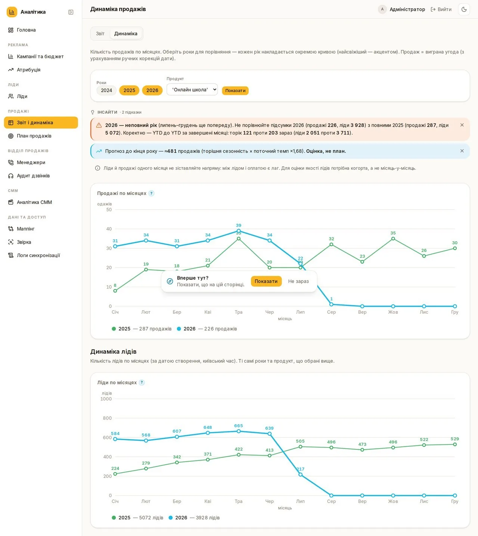Image resolution: width=478 pixels, height=536 pixels.
Task: Open the Продукт dropdown 'Онлайн школа'
Action: (192, 90)
